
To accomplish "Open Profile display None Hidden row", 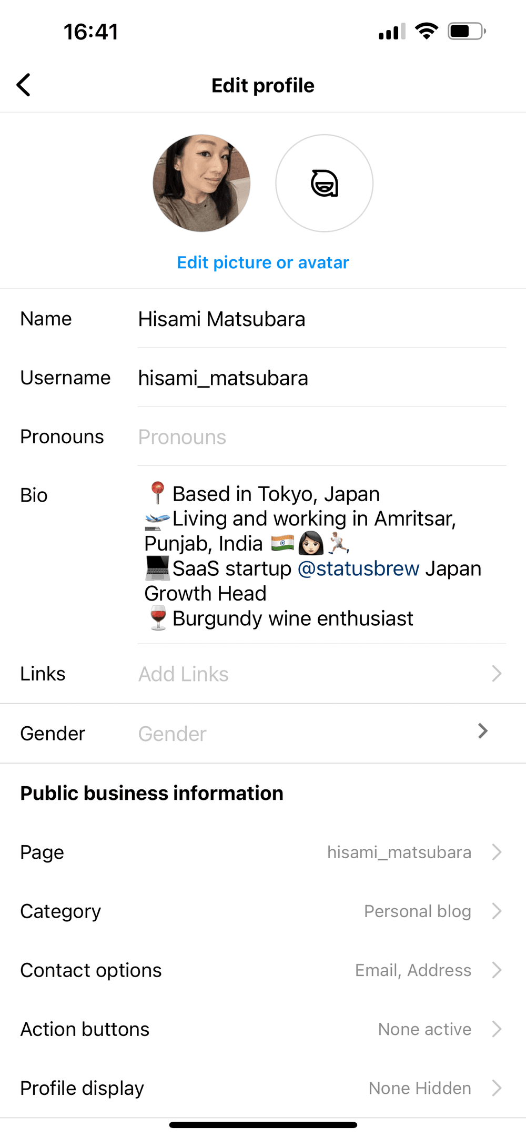I will pos(419,1088).
